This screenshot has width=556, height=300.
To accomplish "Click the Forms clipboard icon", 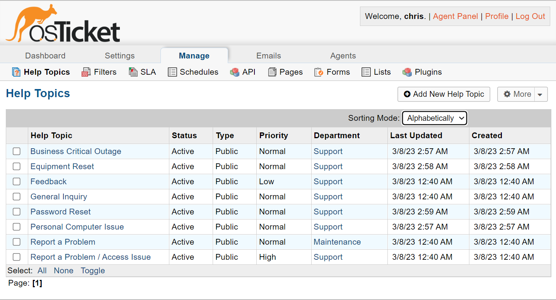I will (319, 72).
